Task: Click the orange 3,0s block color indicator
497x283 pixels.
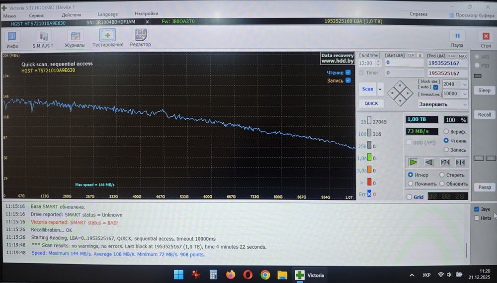Action: 369,170
